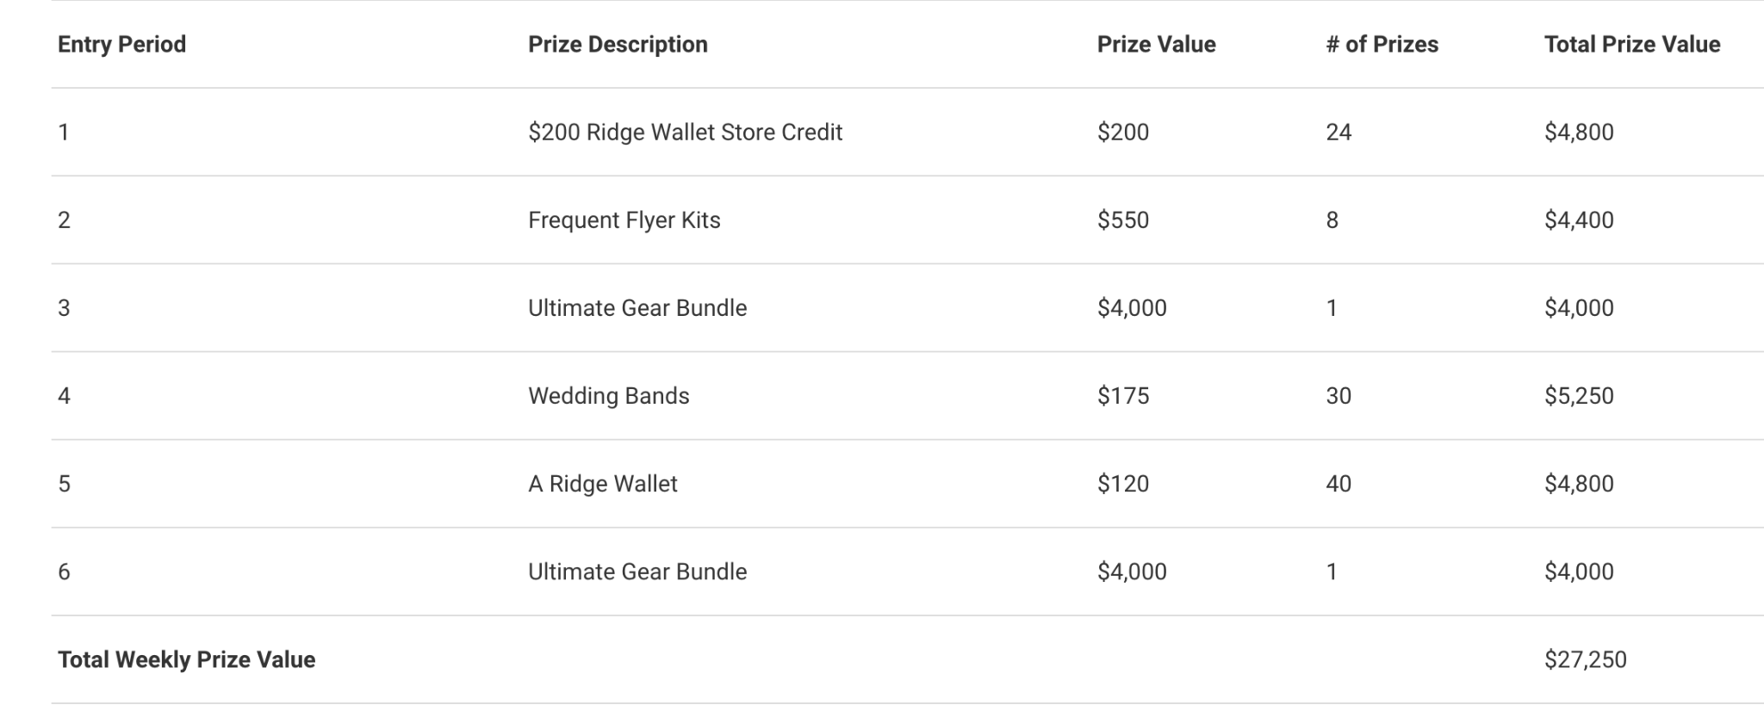This screenshot has width=1764, height=705.
Task: Select the 30 prizes count cell
Action: tap(1339, 396)
